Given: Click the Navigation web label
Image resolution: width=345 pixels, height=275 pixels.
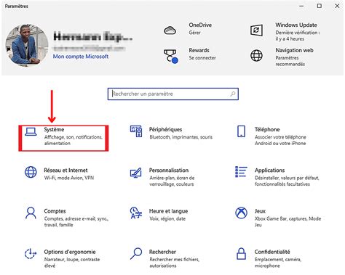Looking at the screenshot, I should (x=294, y=50).
